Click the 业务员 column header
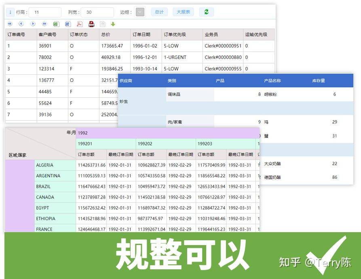The width and height of the screenshot is (361, 279). click(223, 34)
